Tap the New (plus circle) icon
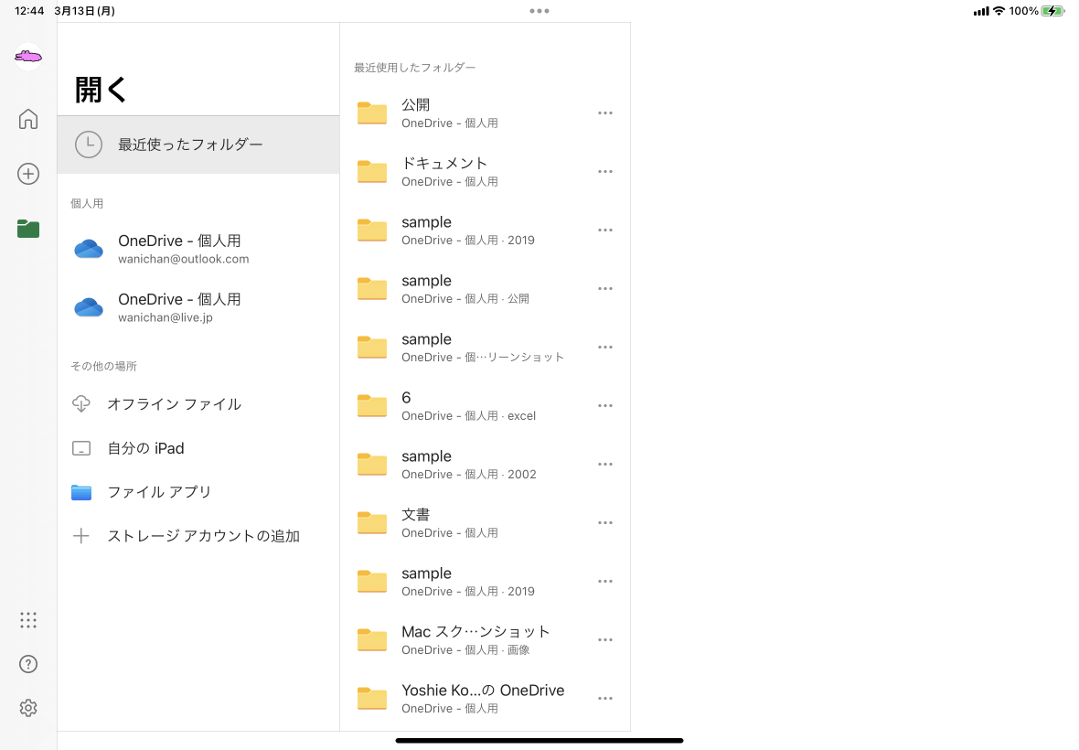The image size is (1079, 750). (28, 174)
